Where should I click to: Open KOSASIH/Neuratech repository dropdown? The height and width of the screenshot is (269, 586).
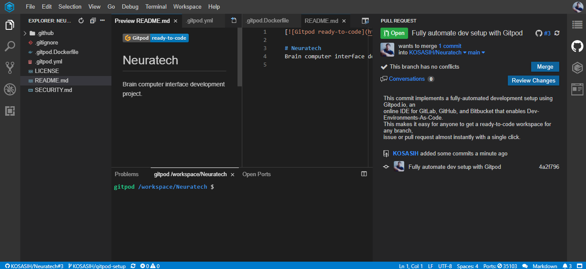pyautogui.click(x=438, y=53)
